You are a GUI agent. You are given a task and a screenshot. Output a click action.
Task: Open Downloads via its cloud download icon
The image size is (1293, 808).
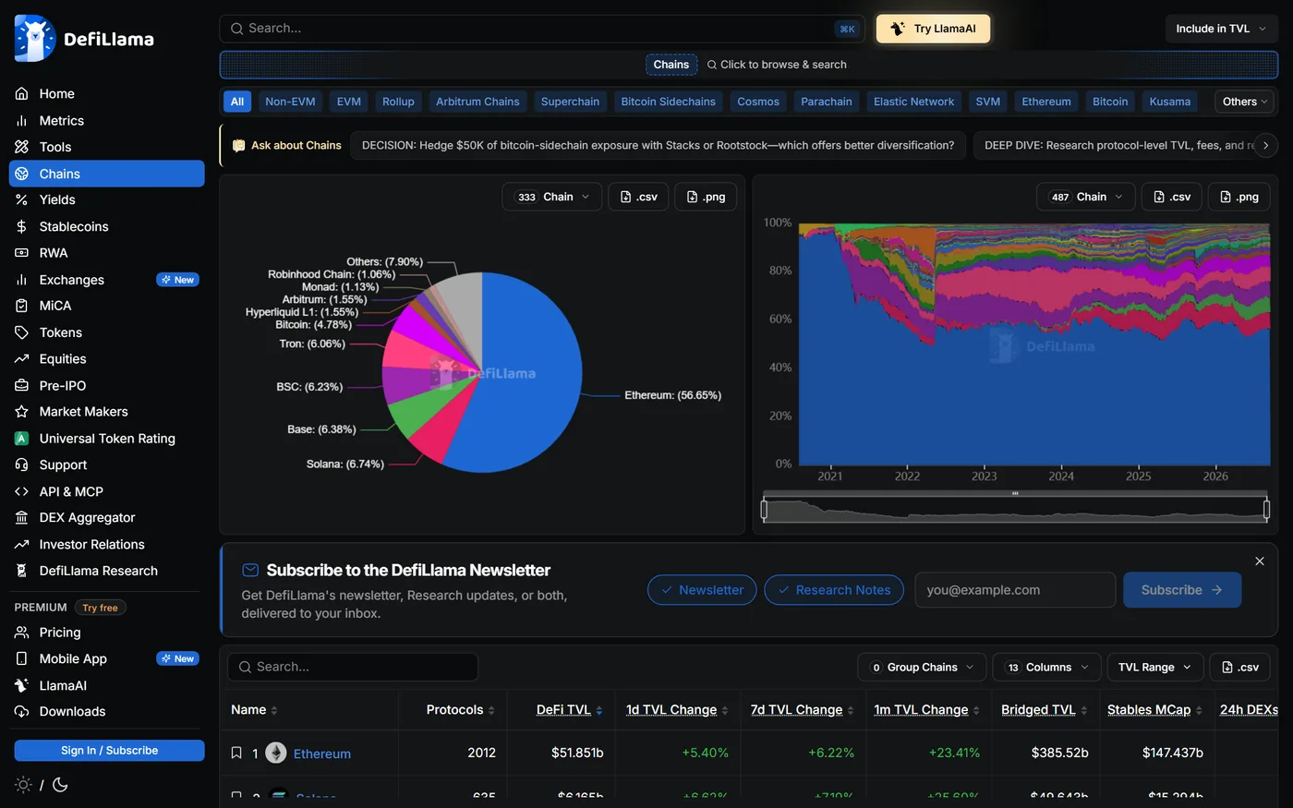[x=21, y=712]
